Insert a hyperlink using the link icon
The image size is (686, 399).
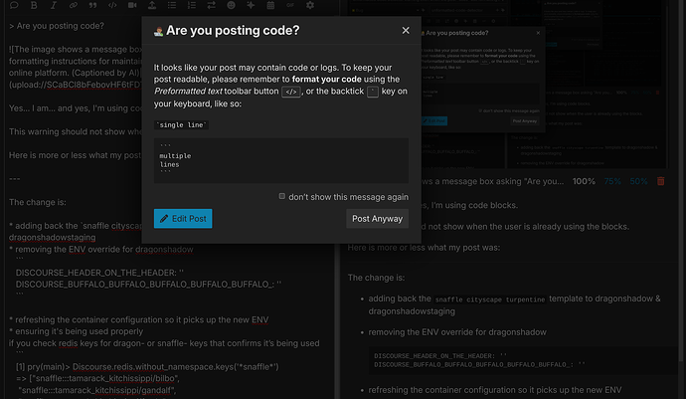(73, 5)
